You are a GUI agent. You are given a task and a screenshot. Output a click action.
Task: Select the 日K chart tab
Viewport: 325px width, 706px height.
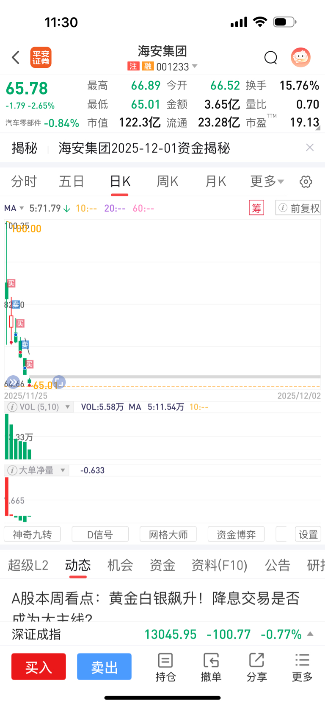click(x=120, y=181)
